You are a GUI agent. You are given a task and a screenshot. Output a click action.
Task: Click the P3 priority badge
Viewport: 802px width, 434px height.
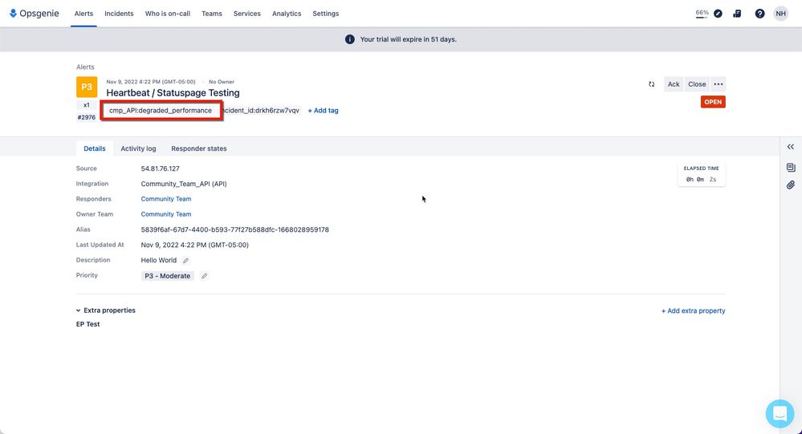(x=87, y=87)
